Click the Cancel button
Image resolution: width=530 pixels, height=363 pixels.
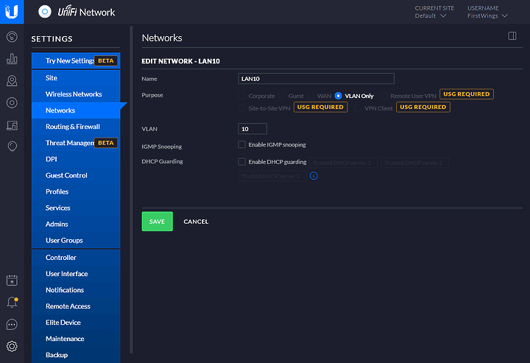196,222
